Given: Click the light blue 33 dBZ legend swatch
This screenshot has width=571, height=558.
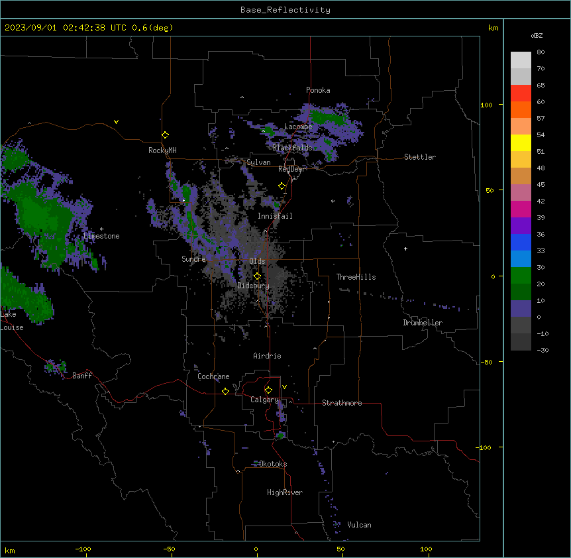Looking at the screenshot, I should [521, 258].
